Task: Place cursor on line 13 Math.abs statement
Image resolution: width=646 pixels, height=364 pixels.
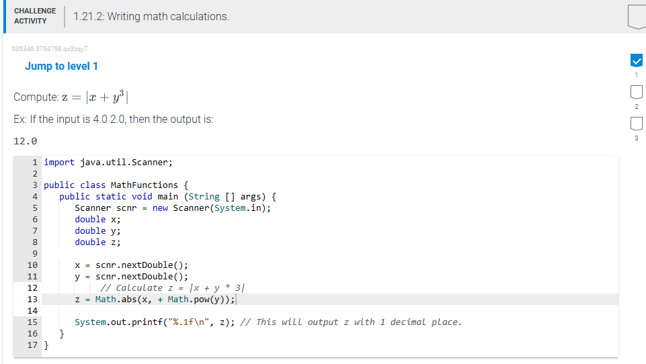Action: click(155, 300)
